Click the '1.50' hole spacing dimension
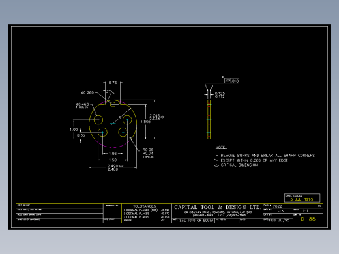The image size is (339, 254). pos(113,160)
